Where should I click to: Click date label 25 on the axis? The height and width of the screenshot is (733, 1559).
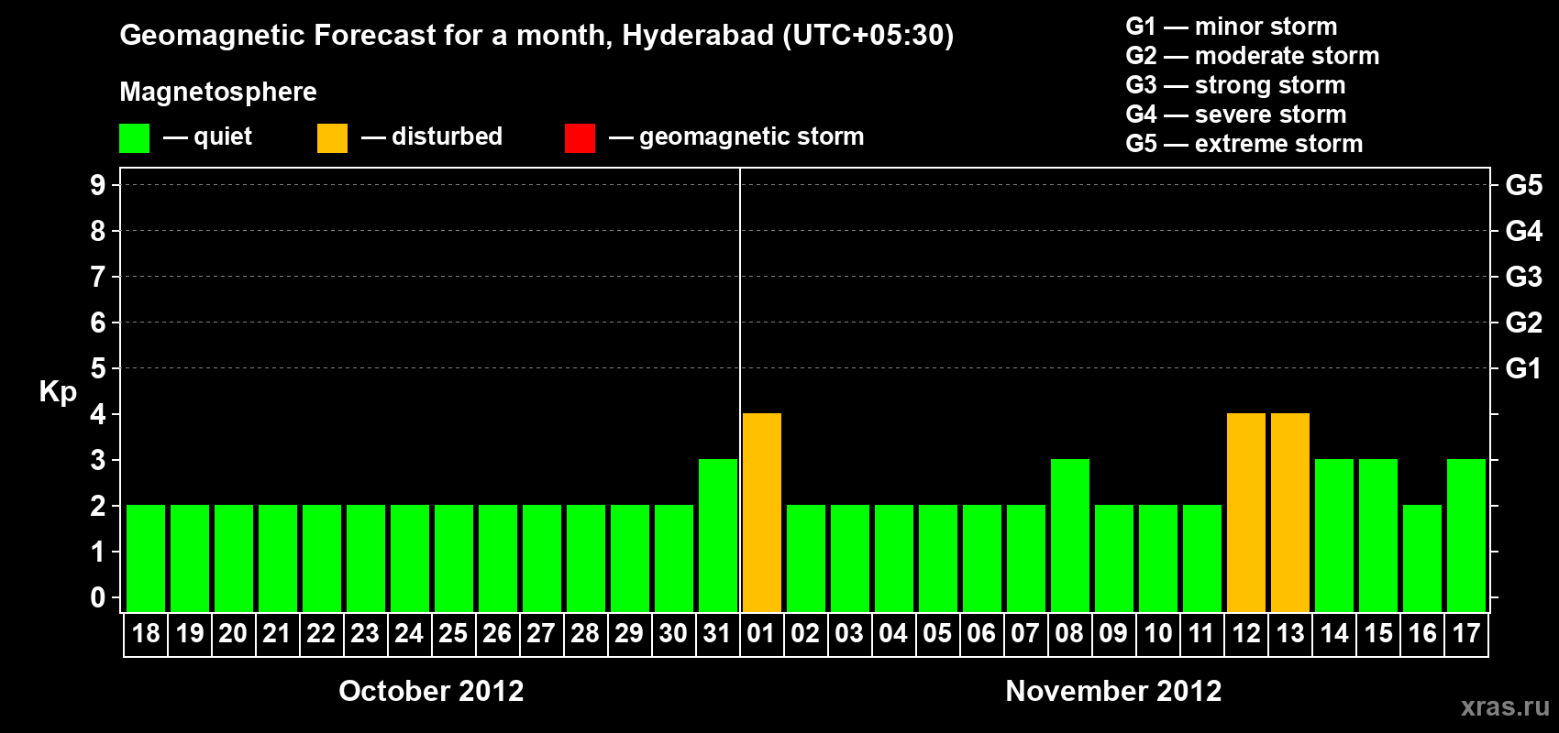pos(453,634)
